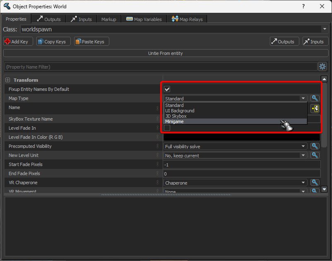Viewport: 332px width, 261px height.
Task: Expand the Transform section
Action: click(7, 80)
